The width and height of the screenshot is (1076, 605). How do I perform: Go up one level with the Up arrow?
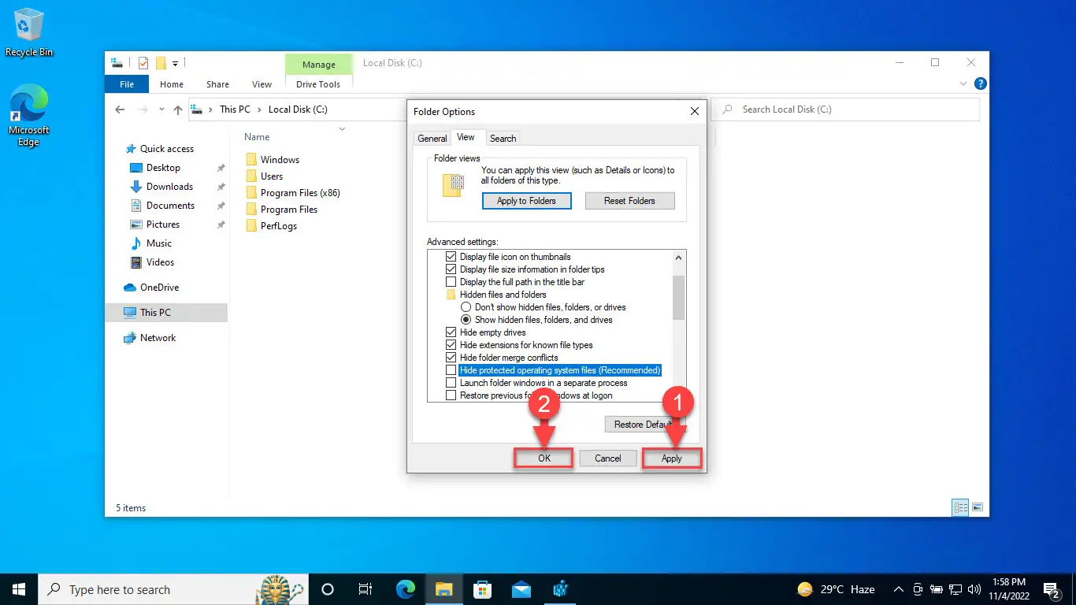click(178, 109)
